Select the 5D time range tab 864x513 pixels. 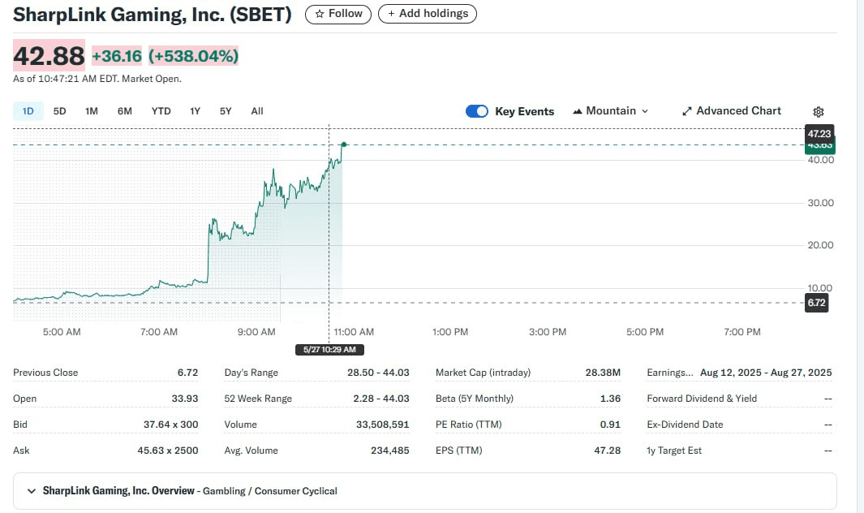(x=59, y=111)
